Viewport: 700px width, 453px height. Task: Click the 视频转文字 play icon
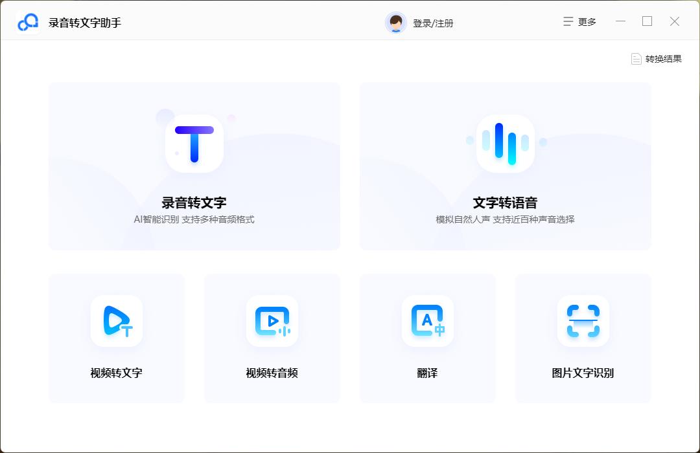(x=117, y=321)
